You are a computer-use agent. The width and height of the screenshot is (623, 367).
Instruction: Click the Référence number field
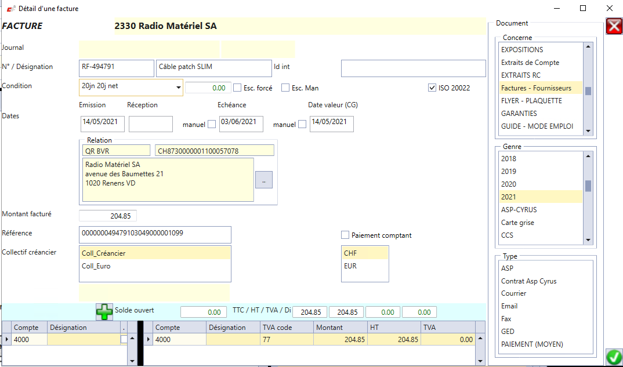pyautogui.click(x=155, y=235)
